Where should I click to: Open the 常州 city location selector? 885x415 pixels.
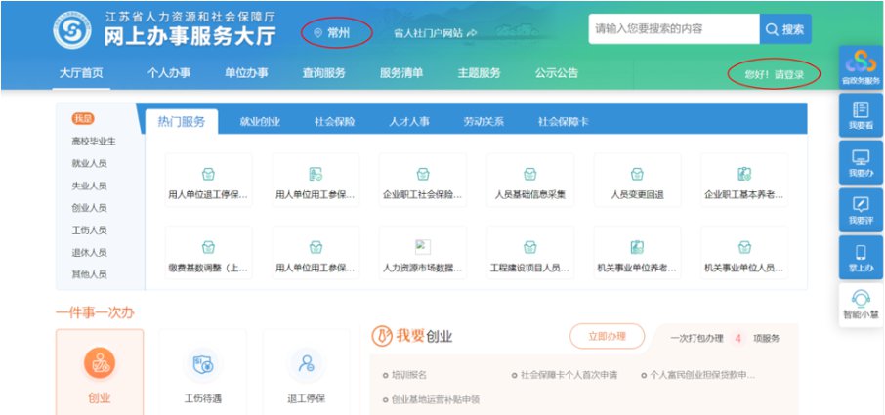click(x=337, y=32)
